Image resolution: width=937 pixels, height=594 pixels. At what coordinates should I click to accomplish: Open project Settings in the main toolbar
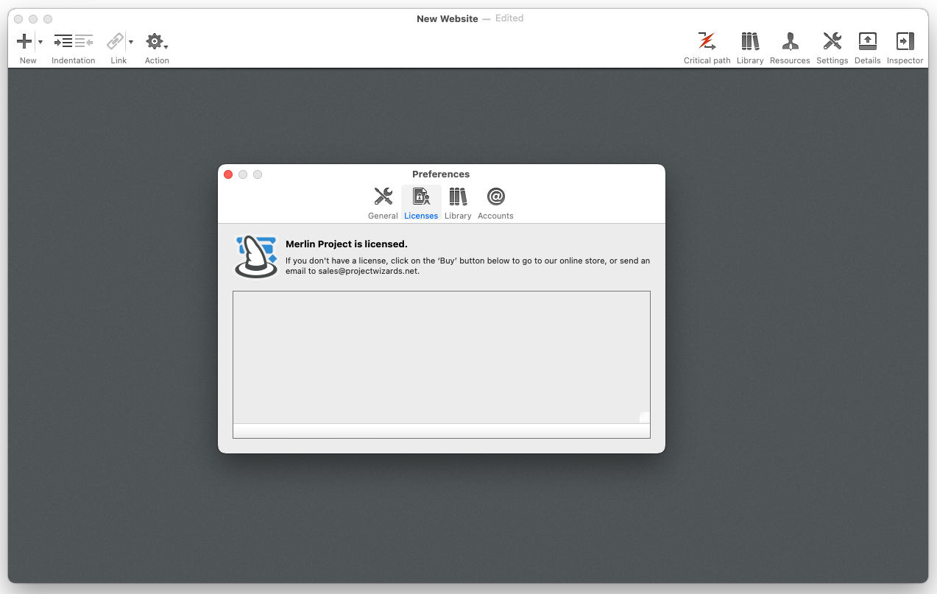[x=832, y=42]
